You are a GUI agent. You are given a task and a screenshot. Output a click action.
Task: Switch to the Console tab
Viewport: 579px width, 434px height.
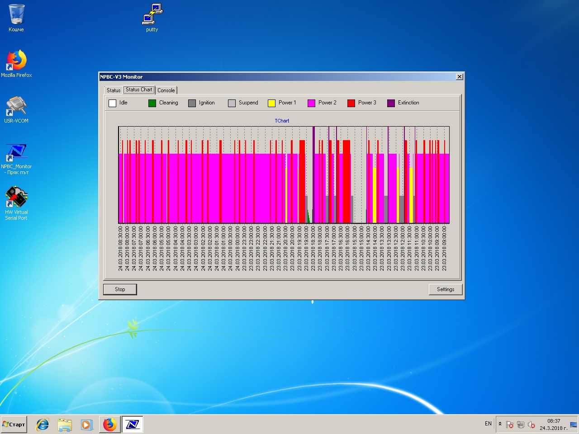[x=166, y=90]
